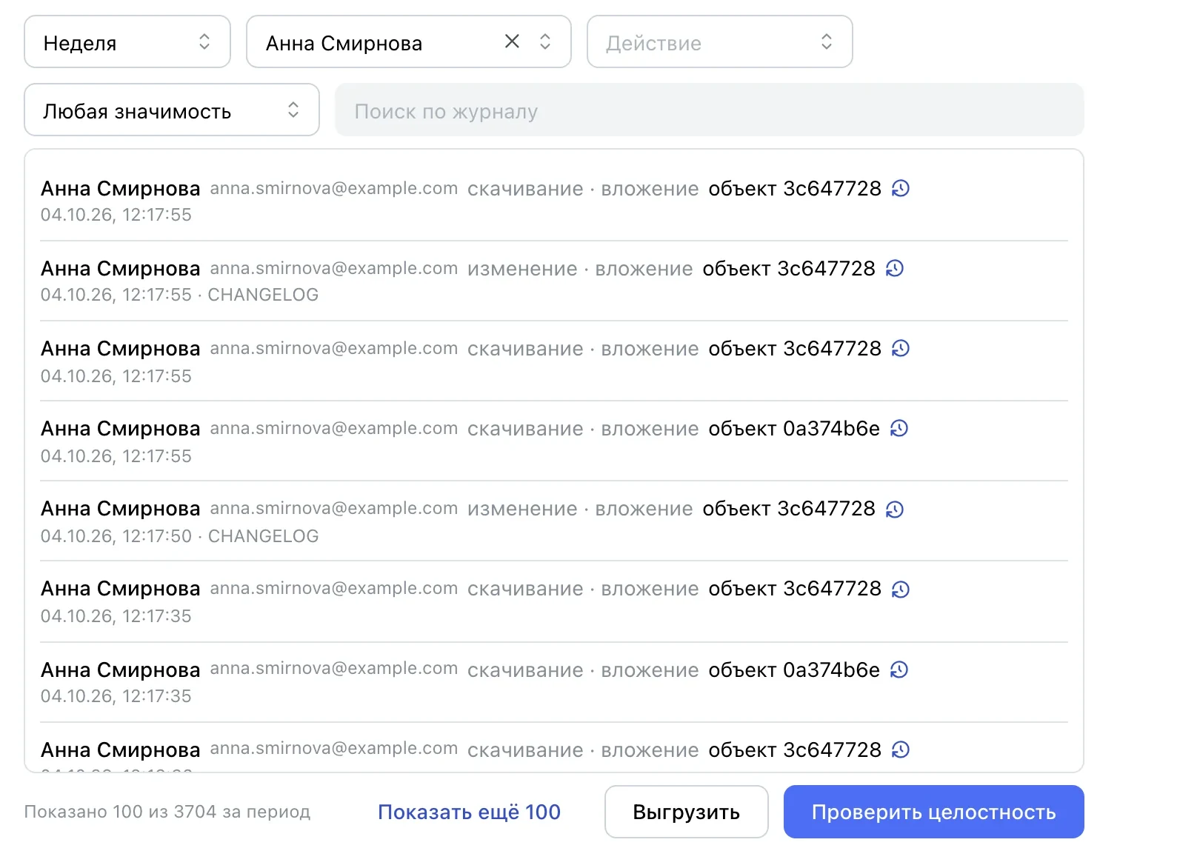Open history icon for 0a374b6e at 12:17:55
Image resolution: width=1200 pixels, height=868 pixels.
click(x=899, y=428)
